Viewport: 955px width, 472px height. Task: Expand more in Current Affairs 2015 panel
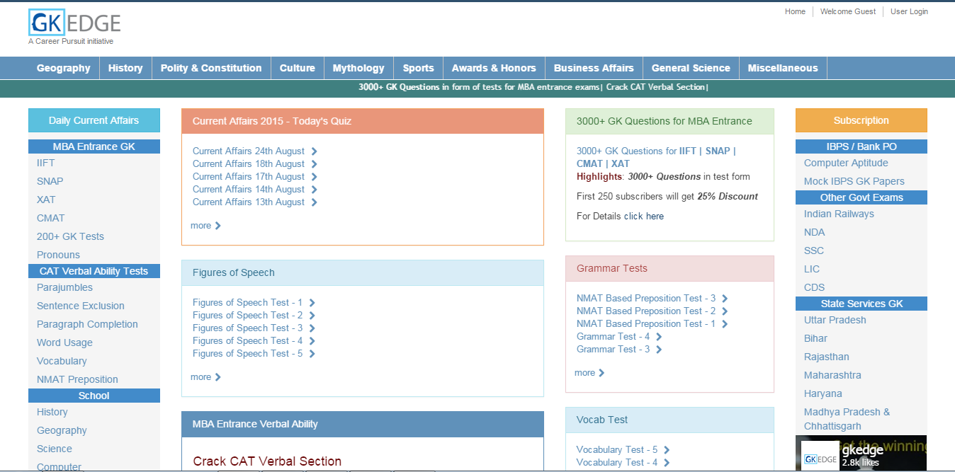click(x=205, y=226)
